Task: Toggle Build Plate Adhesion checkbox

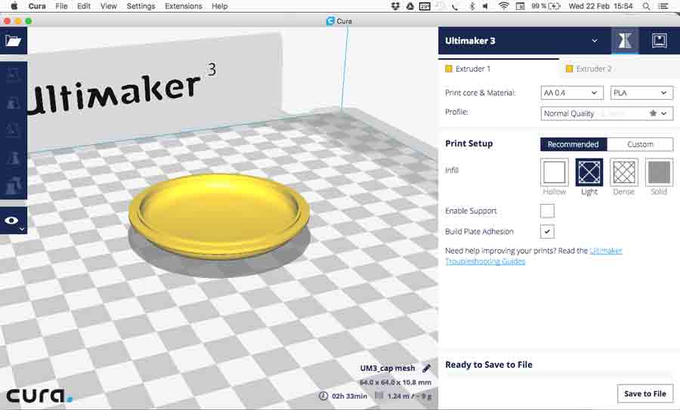Action: (547, 232)
